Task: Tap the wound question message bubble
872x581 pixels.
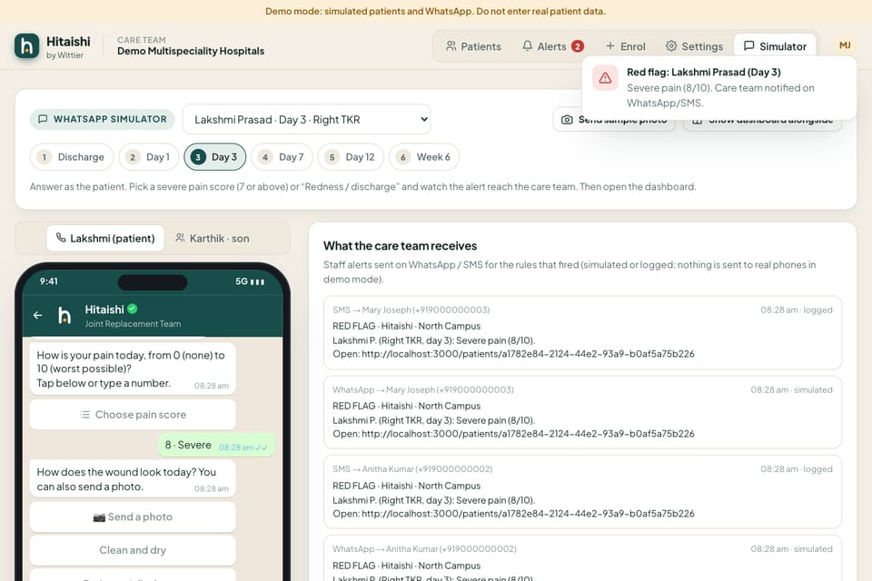Action: pyautogui.click(x=133, y=478)
